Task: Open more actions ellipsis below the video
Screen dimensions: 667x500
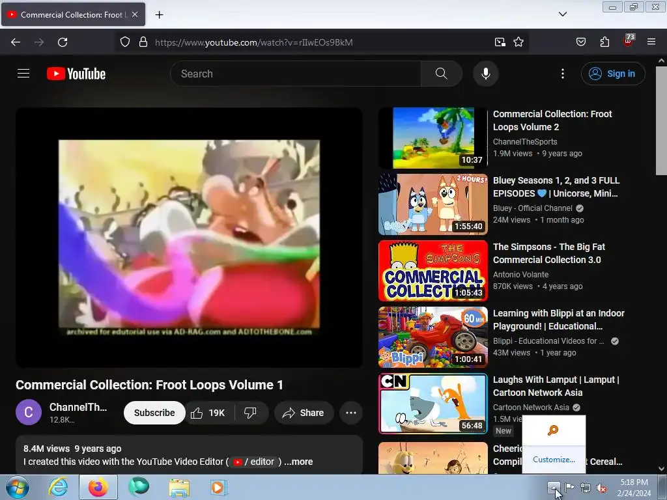Action: [351, 413]
